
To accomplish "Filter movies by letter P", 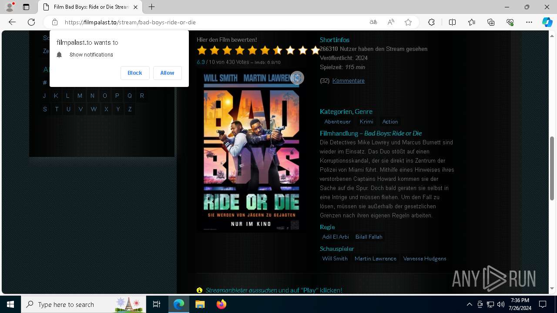I will point(117,96).
